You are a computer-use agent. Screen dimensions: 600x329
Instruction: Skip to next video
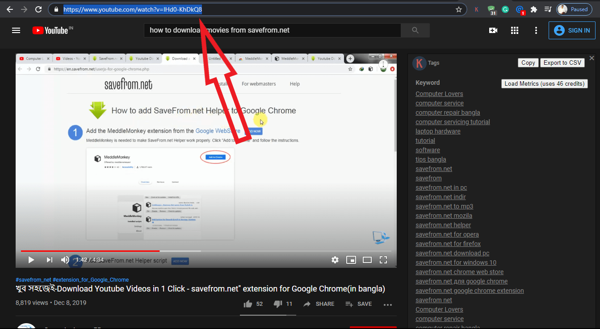point(49,260)
